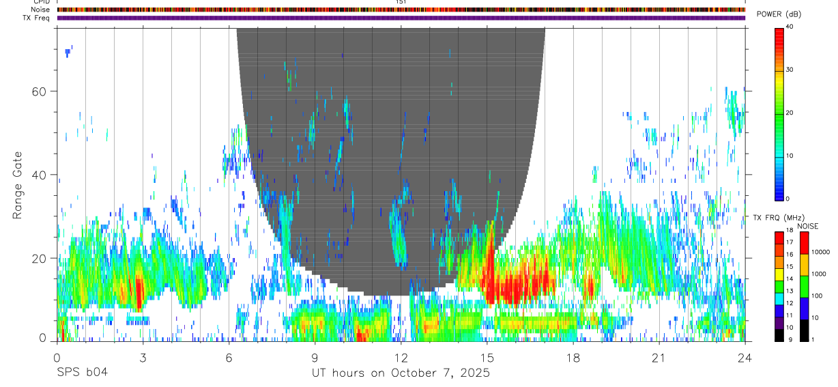Click the 9 hour tick on time axis
Screen dimensions: 838x387
[x=315, y=358]
